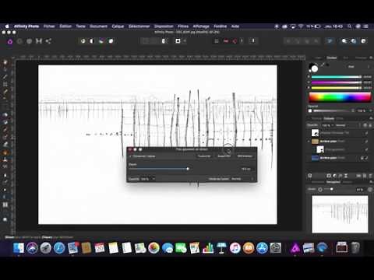Switch to the Navigateur tab

(x=333, y=182)
